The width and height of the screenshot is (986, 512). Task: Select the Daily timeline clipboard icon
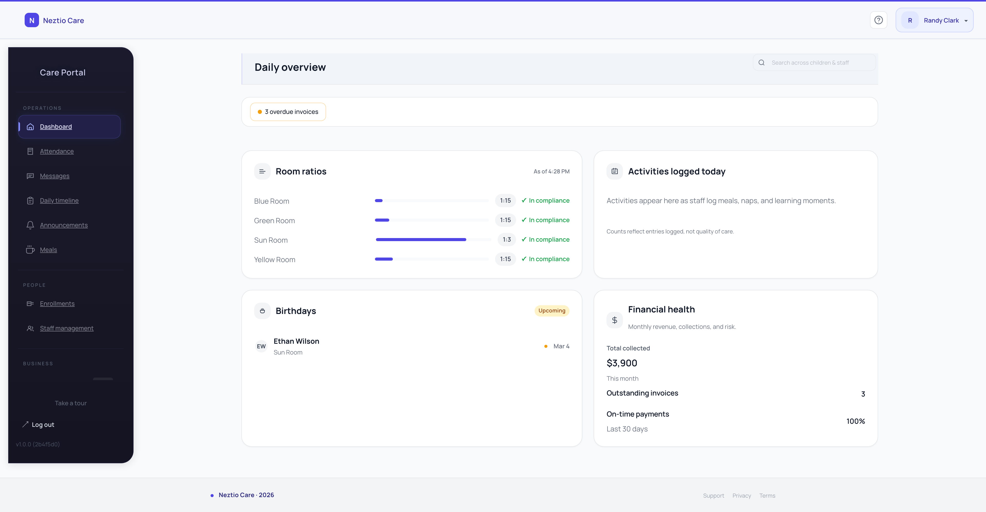coord(31,200)
